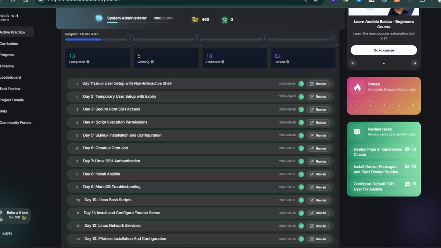Select streak circle number 5

tap(413, 106)
